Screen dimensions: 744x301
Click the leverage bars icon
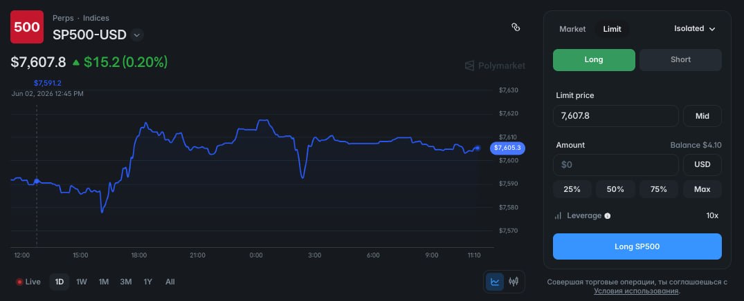point(558,216)
